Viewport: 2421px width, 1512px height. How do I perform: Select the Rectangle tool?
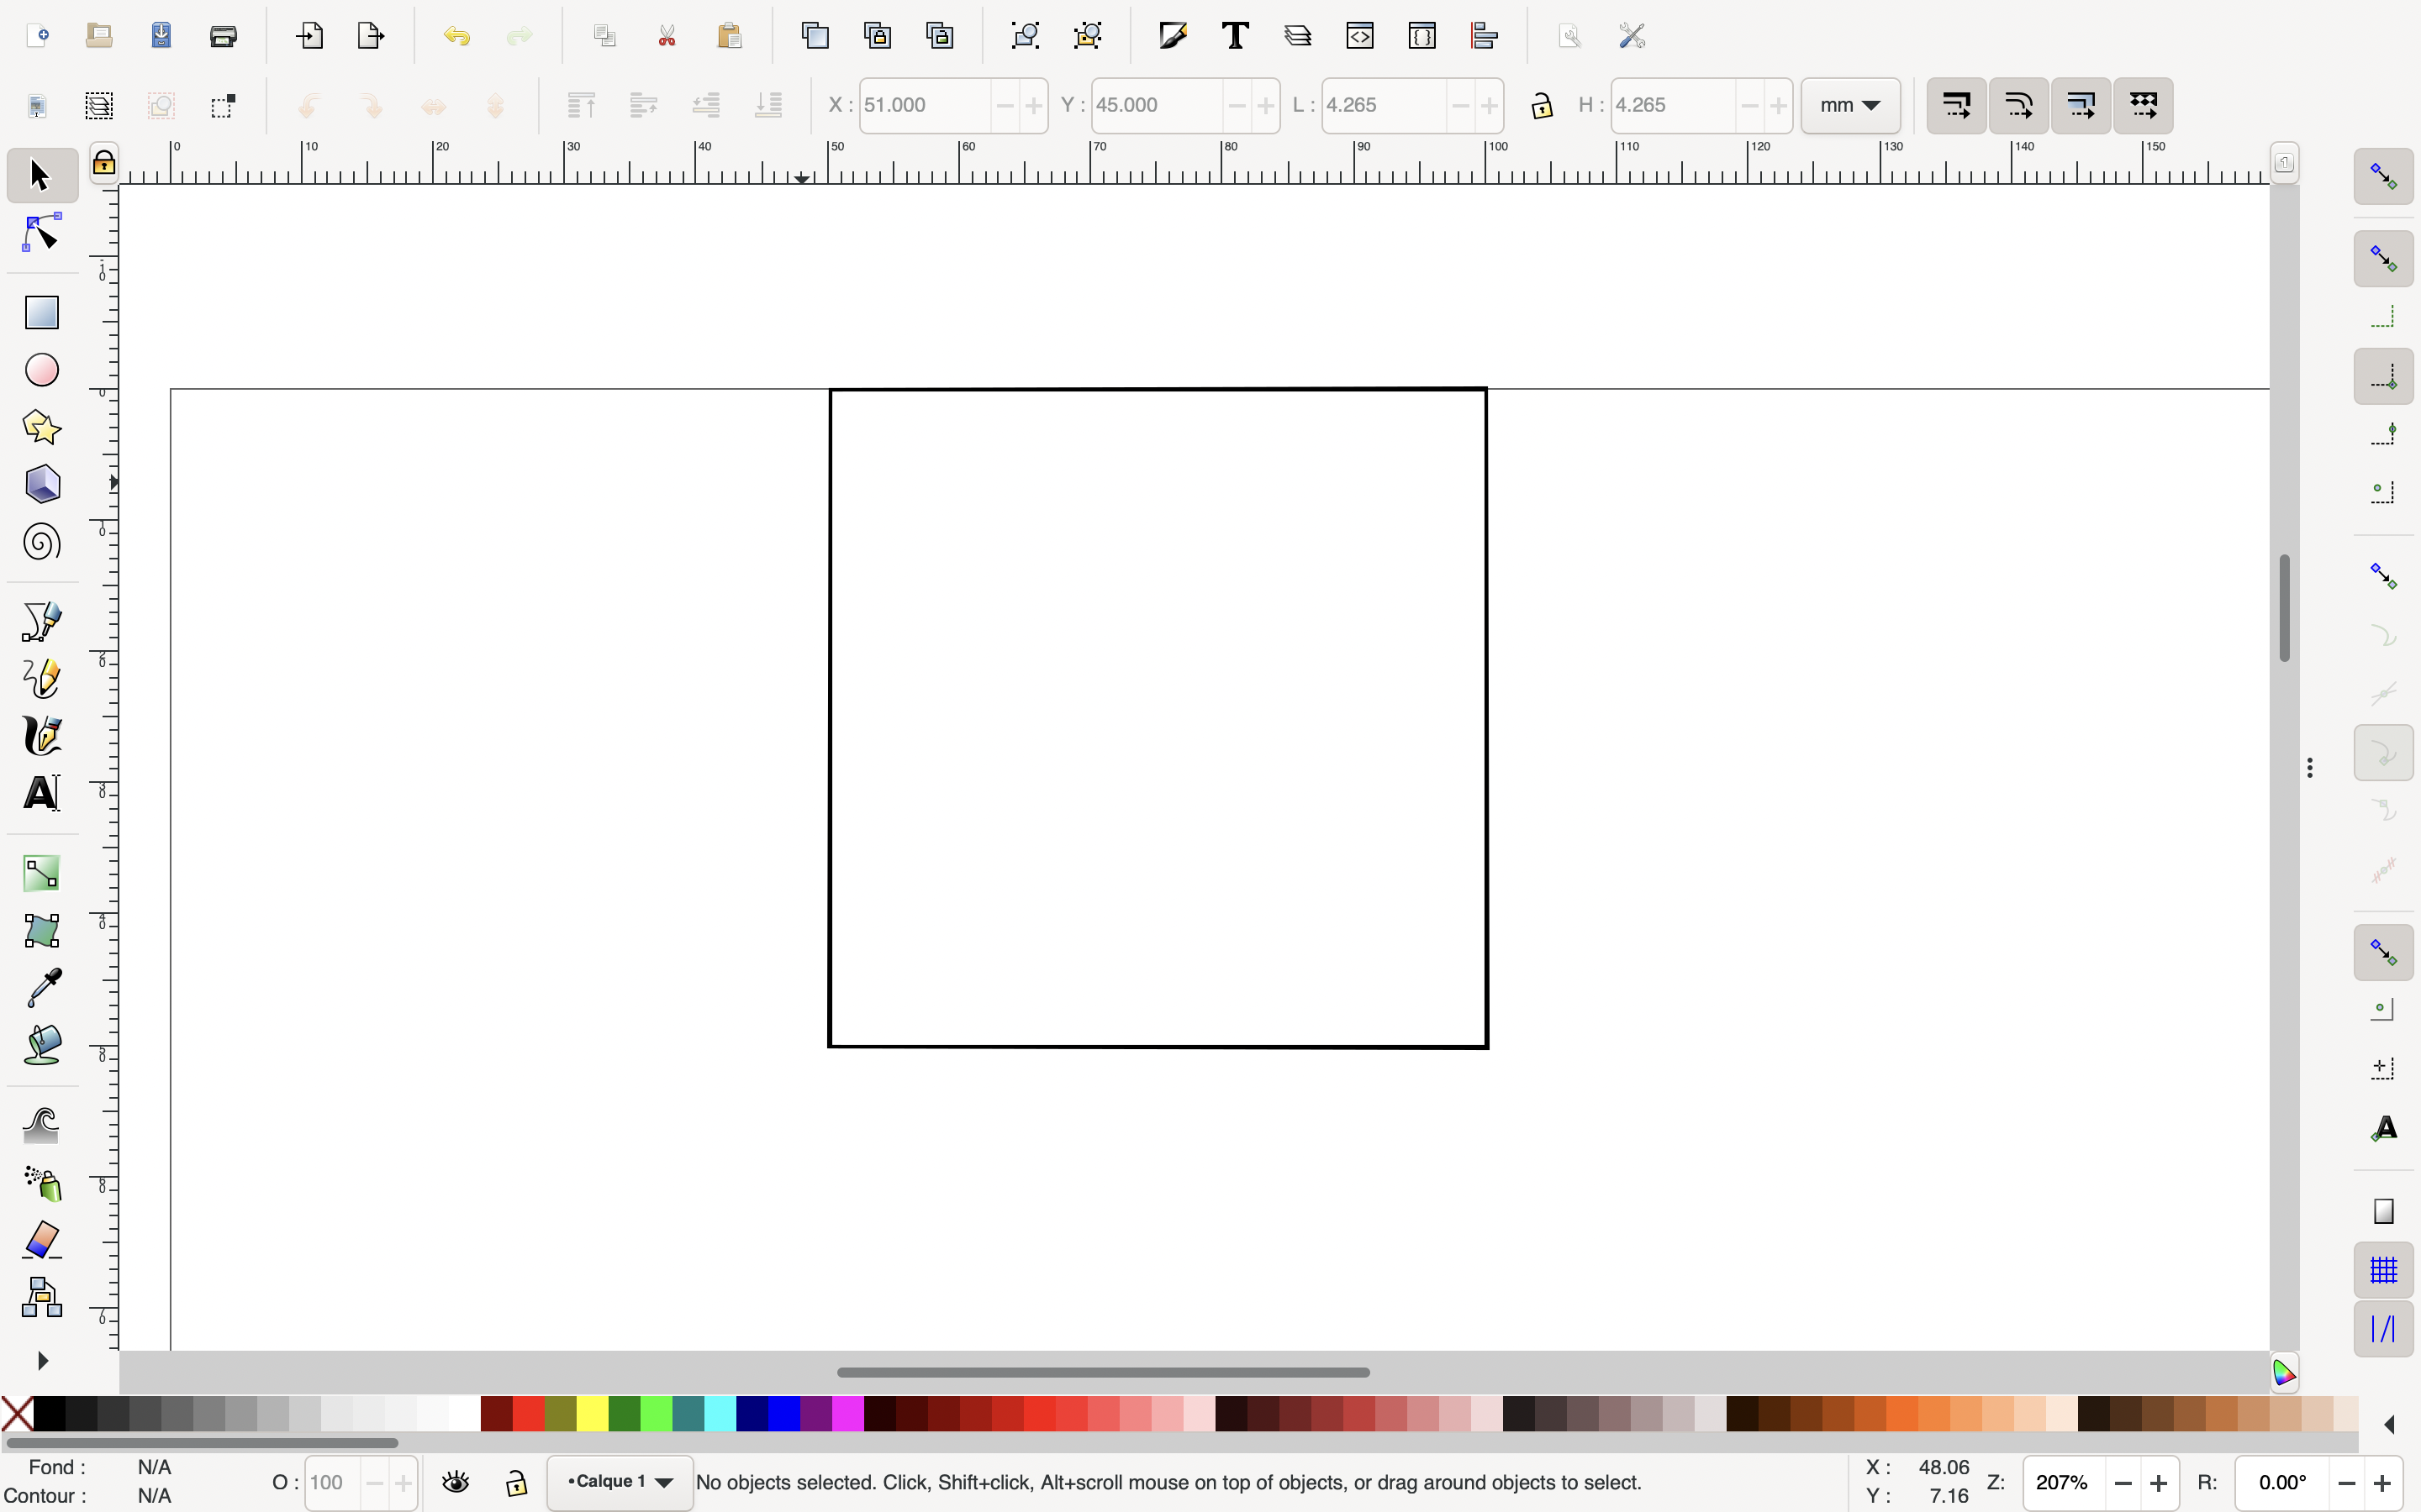pos(41,312)
